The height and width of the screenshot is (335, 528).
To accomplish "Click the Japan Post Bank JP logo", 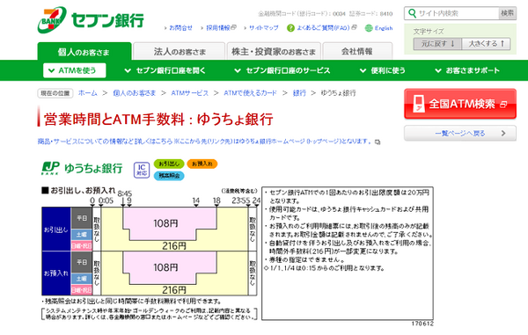I will (50, 168).
